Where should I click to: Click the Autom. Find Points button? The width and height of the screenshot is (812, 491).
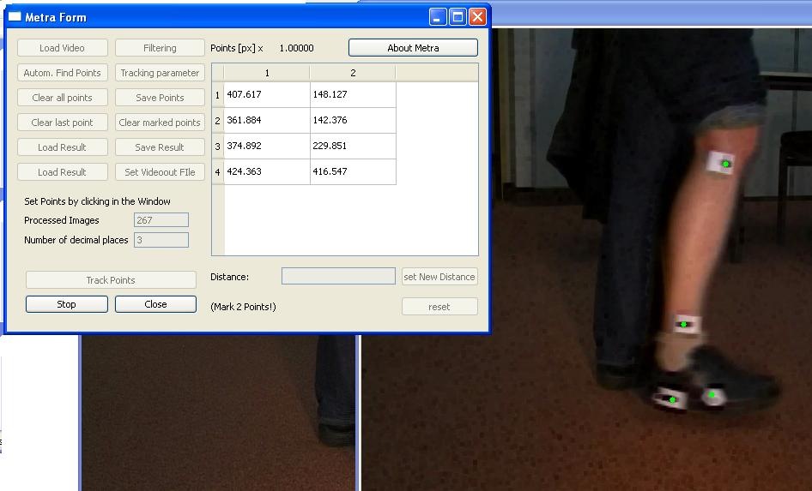click(x=62, y=73)
